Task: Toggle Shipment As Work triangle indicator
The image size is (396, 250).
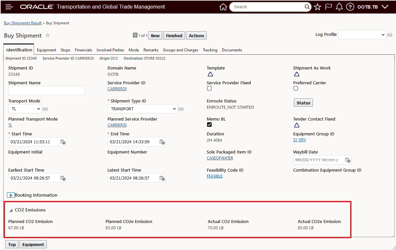Action: tap(297, 74)
